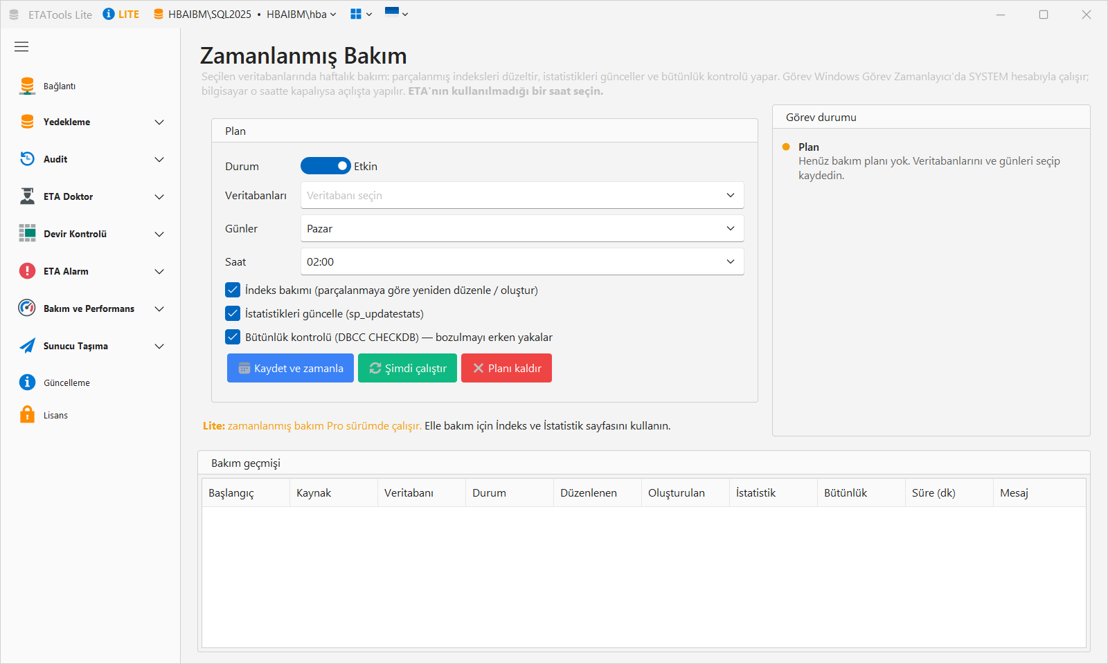
Task: Click the Audit history icon
Action: [x=27, y=159]
